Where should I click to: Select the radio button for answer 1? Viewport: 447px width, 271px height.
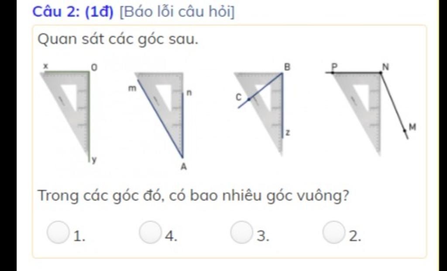click(x=58, y=232)
